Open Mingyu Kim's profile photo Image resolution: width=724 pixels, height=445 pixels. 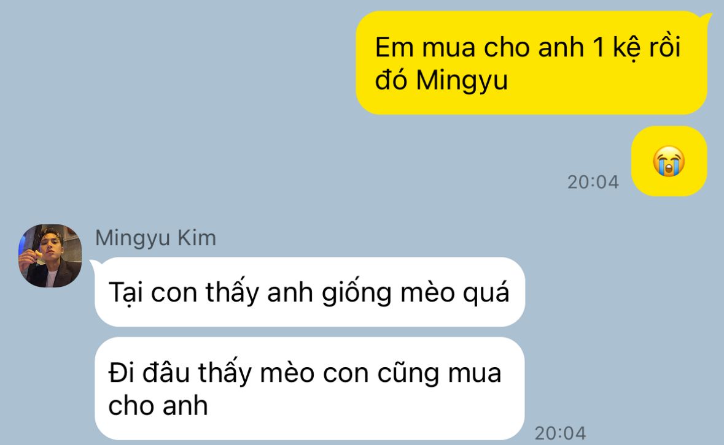(x=50, y=256)
